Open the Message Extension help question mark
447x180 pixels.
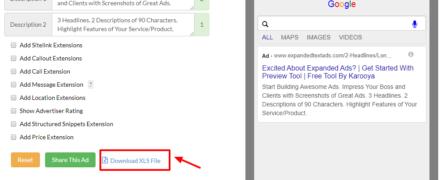[x=91, y=85]
